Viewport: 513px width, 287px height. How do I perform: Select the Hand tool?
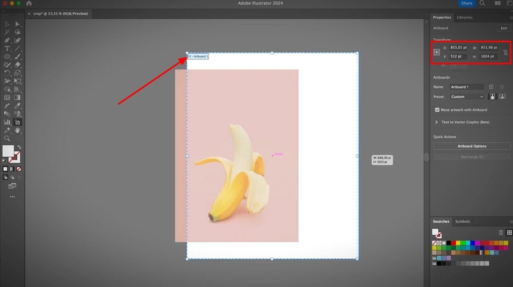click(x=17, y=130)
